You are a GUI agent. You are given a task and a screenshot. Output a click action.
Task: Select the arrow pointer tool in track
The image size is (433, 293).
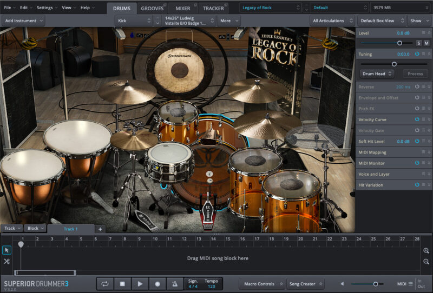pyautogui.click(x=6, y=250)
